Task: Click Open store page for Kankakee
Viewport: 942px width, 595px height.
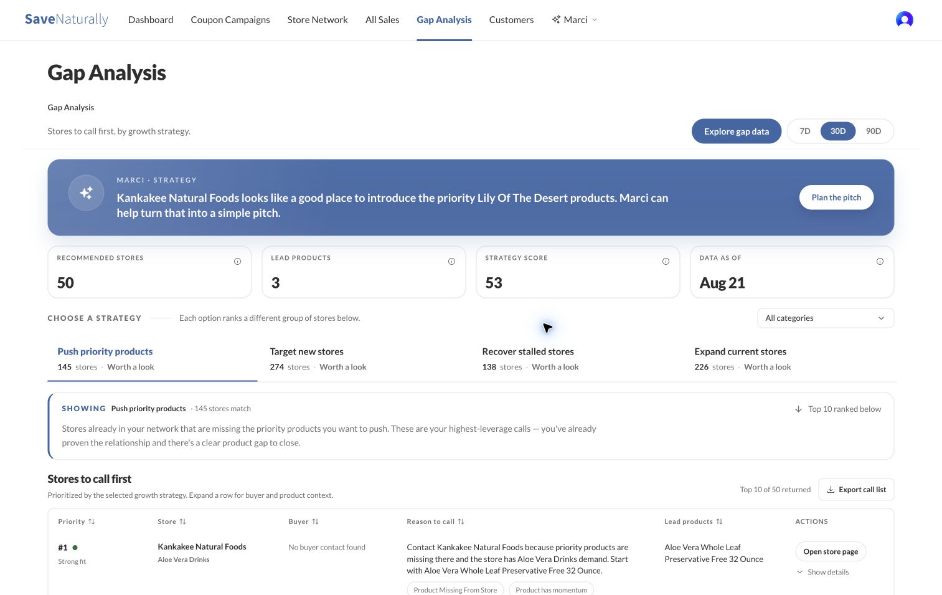Action: pos(831,551)
